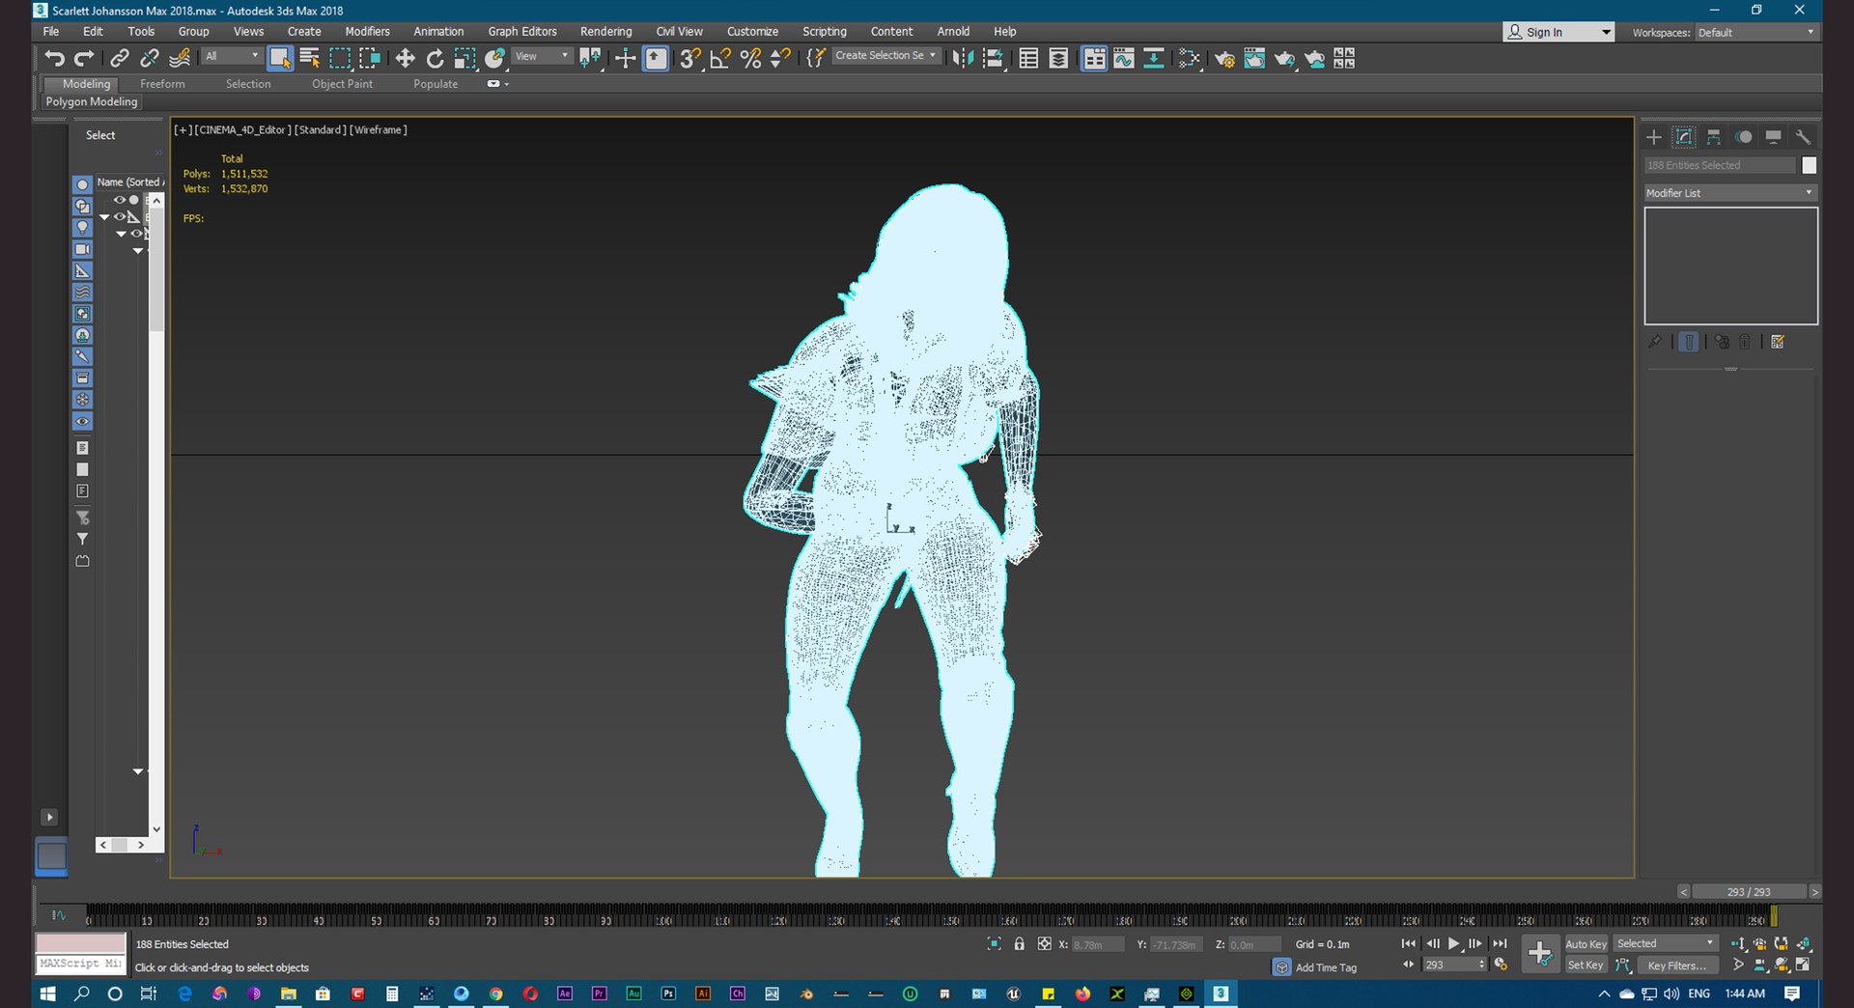
Task: Click the Mirror tool icon
Action: tap(963, 59)
